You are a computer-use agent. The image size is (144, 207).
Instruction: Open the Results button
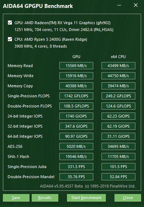tap(45, 198)
